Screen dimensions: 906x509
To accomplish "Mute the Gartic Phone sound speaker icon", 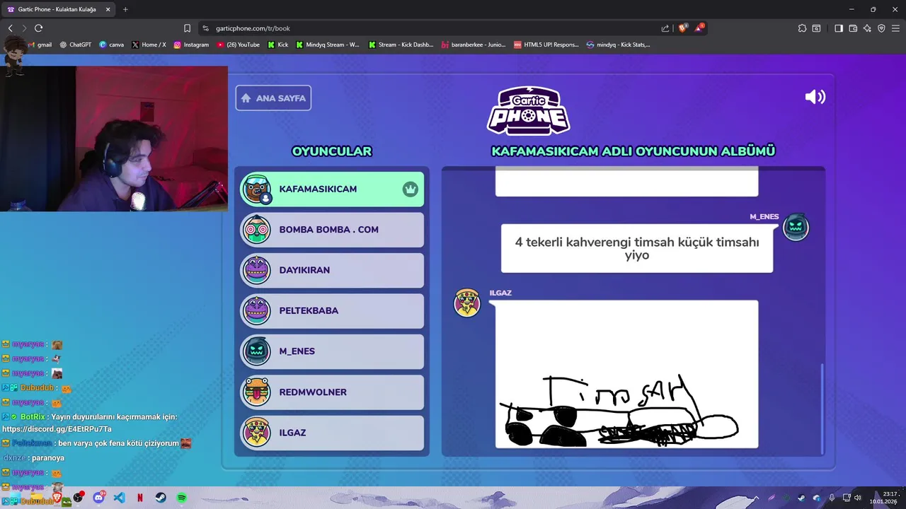I will tap(815, 97).
